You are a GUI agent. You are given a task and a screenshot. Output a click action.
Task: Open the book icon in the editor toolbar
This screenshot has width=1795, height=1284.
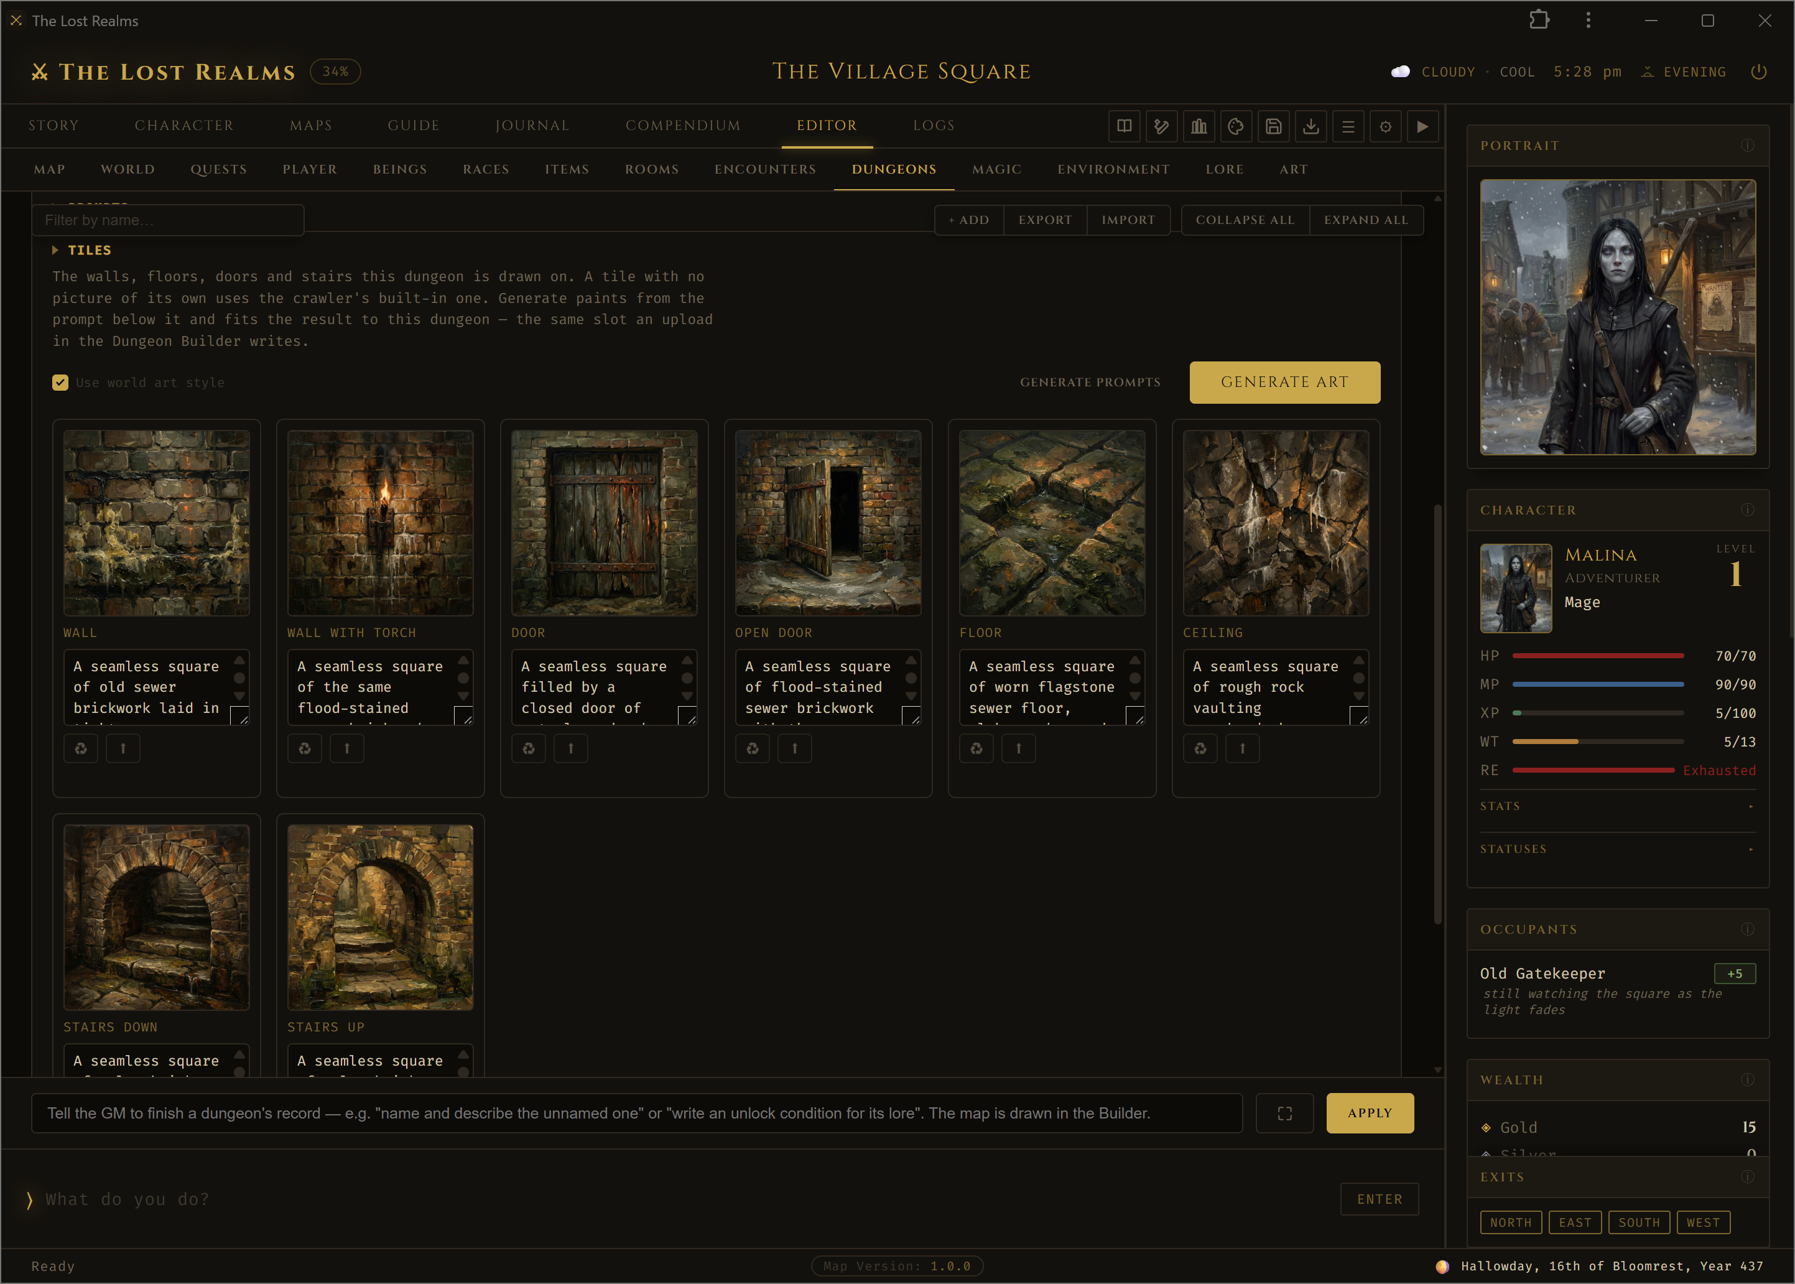tap(1124, 126)
